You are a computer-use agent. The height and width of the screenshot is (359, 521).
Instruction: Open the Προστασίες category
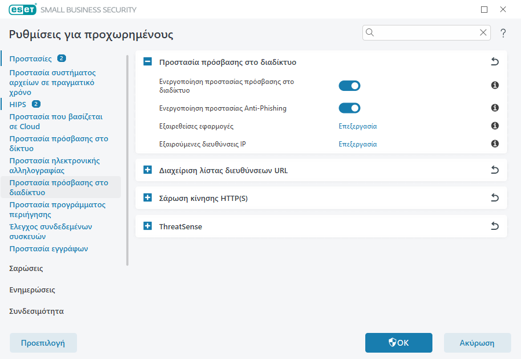point(31,59)
